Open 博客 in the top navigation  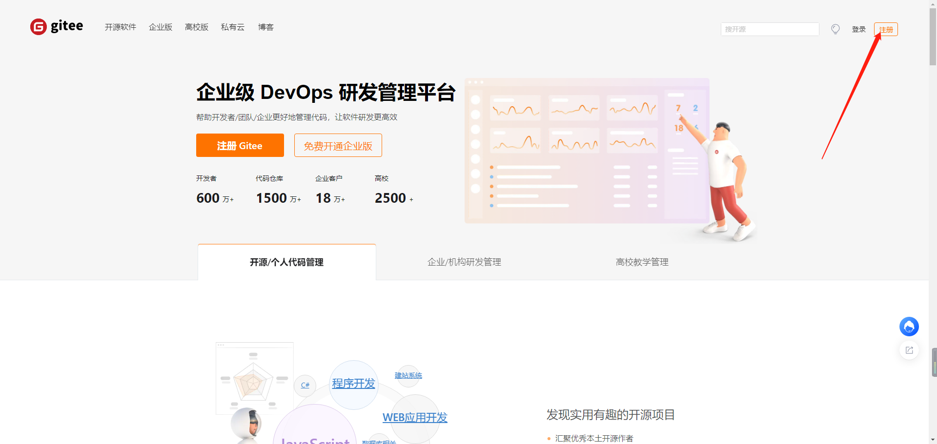pyautogui.click(x=266, y=27)
